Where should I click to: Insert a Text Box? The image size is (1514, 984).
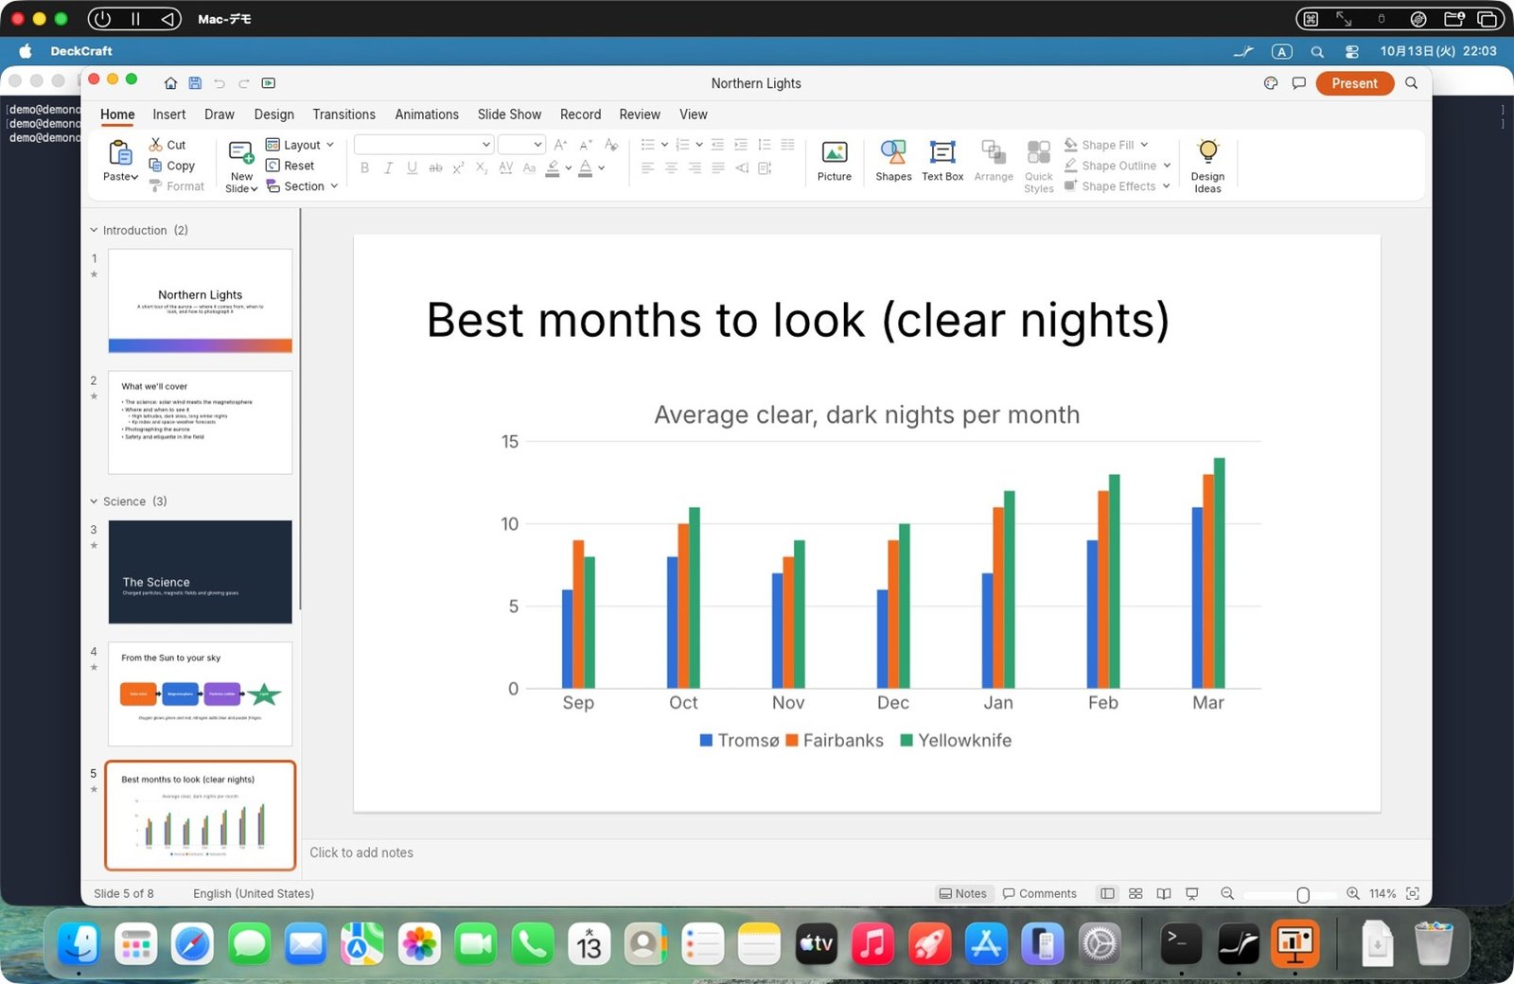pyautogui.click(x=942, y=161)
